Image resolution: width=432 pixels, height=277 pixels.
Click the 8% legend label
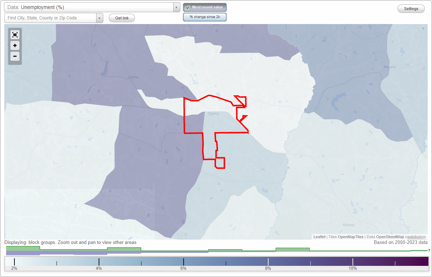point(268,268)
